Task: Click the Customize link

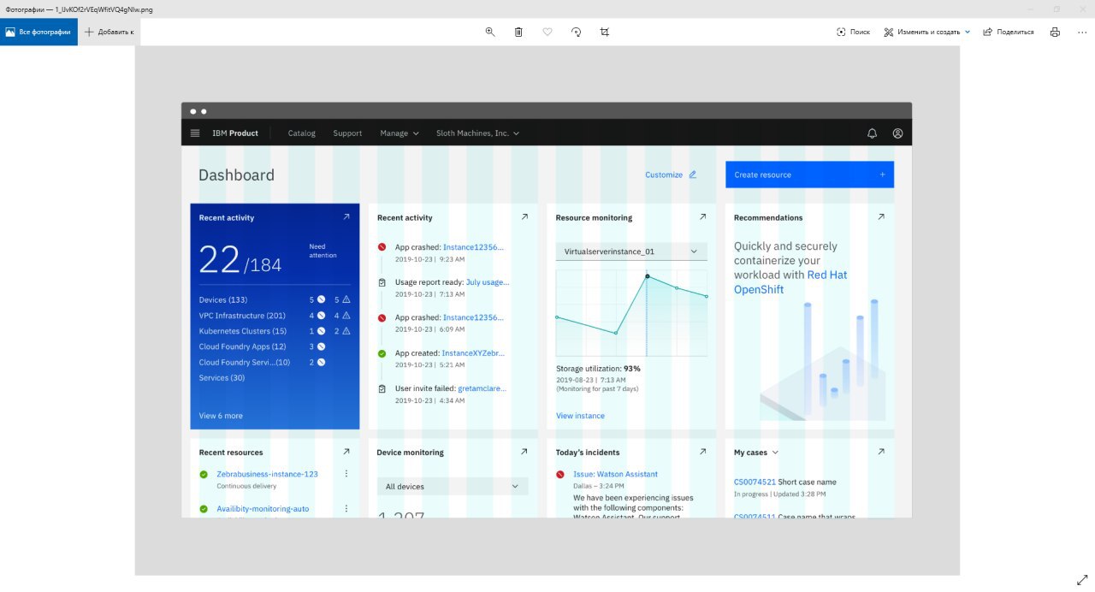Action: [x=664, y=175]
